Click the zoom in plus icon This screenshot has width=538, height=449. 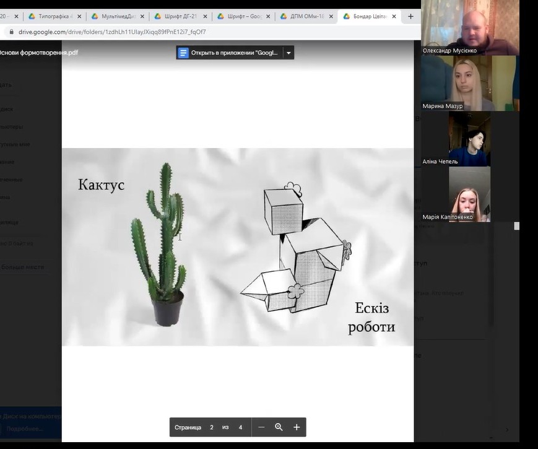tap(297, 427)
